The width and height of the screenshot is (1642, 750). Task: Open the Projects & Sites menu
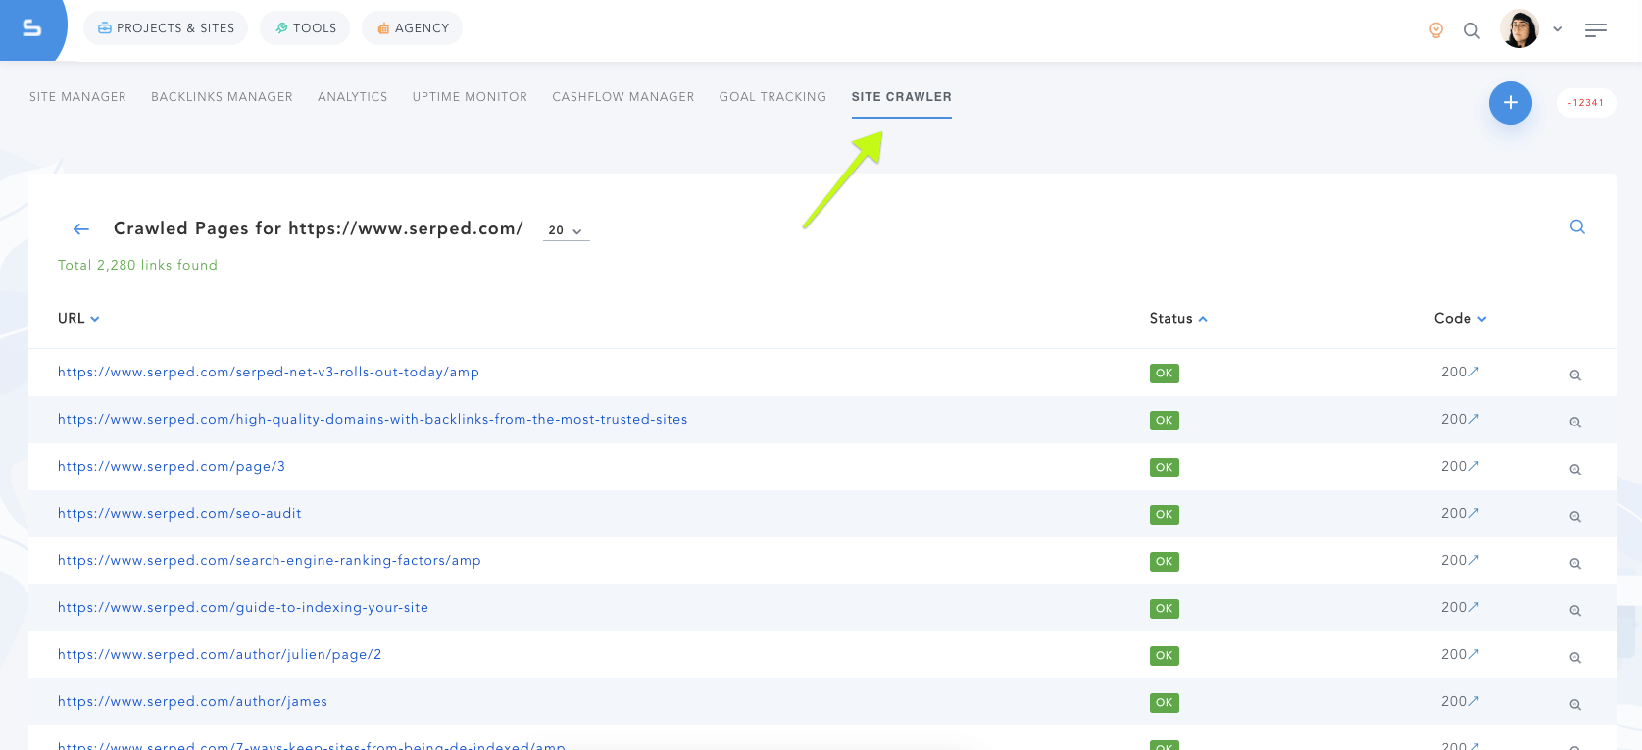tap(166, 28)
